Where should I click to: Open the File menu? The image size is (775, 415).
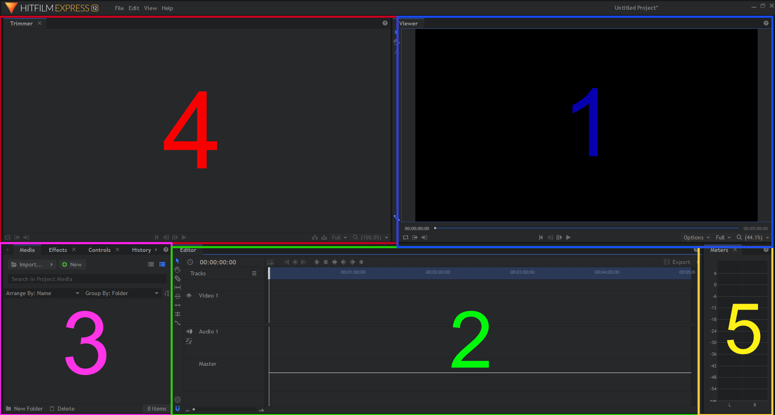tap(119, 8)
